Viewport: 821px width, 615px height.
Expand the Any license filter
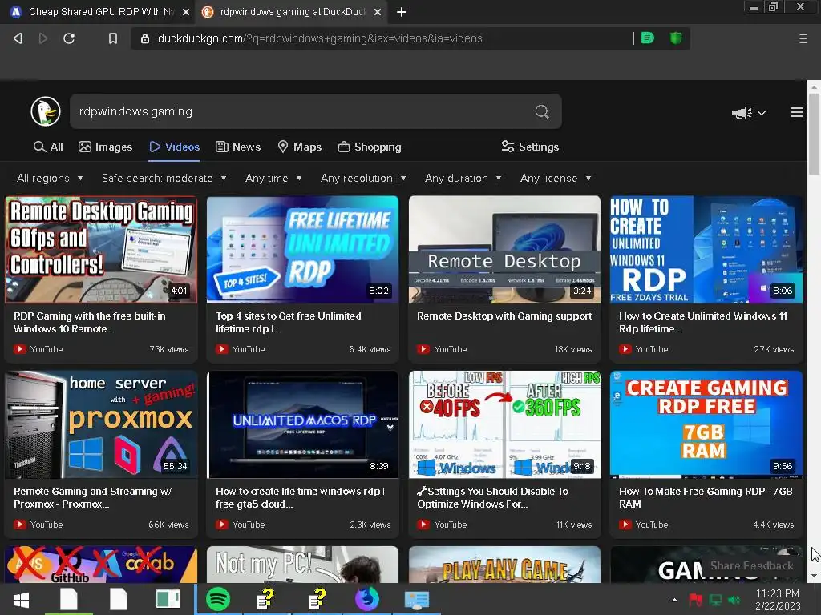click(556, 179)
